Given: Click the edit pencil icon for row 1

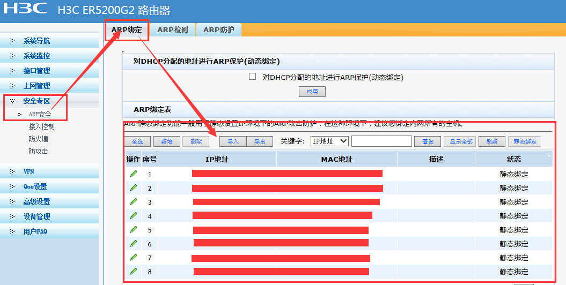Looking at the screenshot, I should pos(133,174).
